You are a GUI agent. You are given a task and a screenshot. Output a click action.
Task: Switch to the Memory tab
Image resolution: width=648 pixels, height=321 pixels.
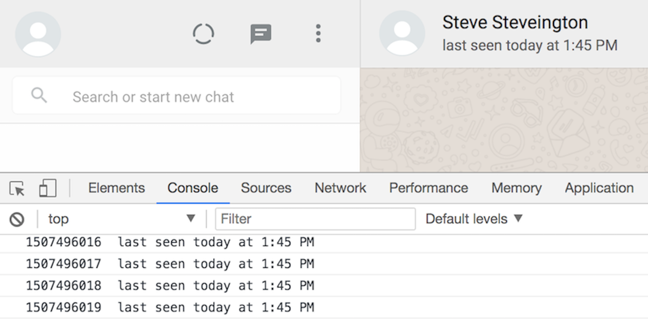point(516,188)
